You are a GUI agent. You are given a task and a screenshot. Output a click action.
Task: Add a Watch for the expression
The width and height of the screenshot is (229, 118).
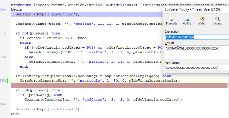pos(202,21)
